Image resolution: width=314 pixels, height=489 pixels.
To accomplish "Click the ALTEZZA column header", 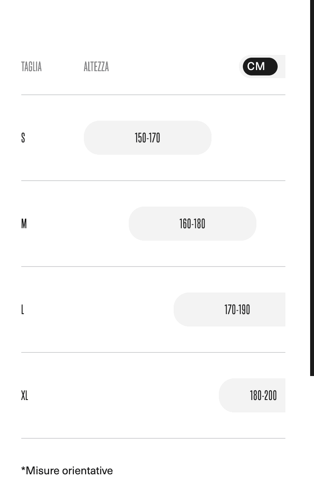I will pos(96,67).
